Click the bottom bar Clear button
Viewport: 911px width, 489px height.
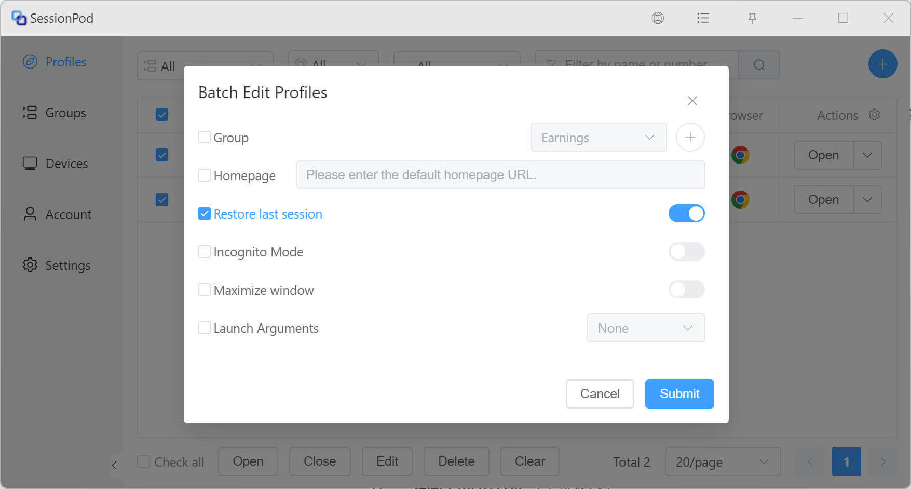(x=530, y=461)
